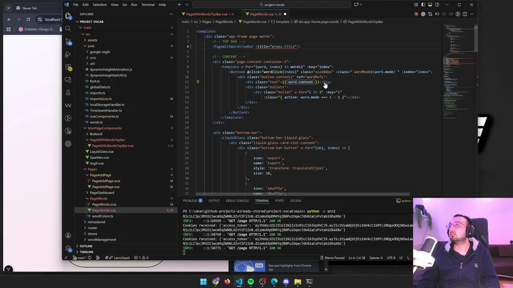Open Visual Studio Code from the taskbar
Screen dimensions: 513x288
tap(239, 282)
